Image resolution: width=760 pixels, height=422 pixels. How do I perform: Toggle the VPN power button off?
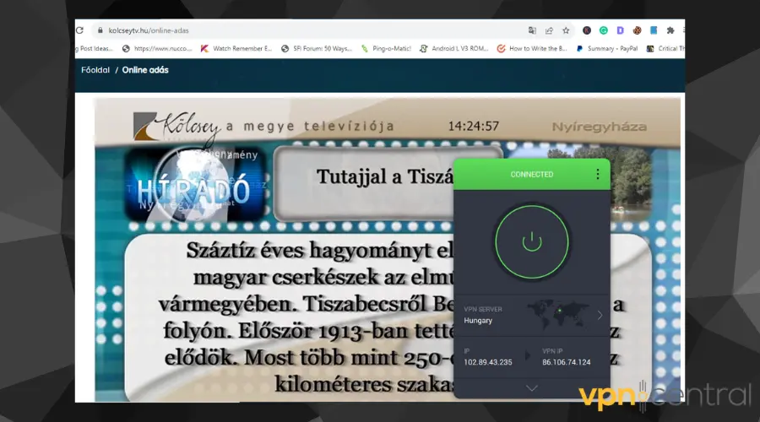[x=532, y=241]
